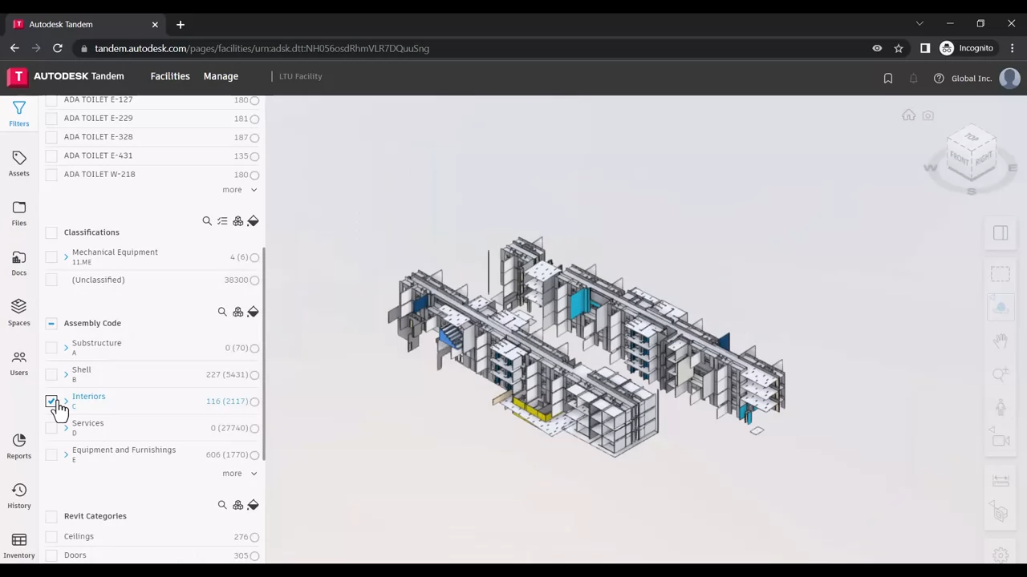
Task: Open the Users panel
Action: coord(18,362)
